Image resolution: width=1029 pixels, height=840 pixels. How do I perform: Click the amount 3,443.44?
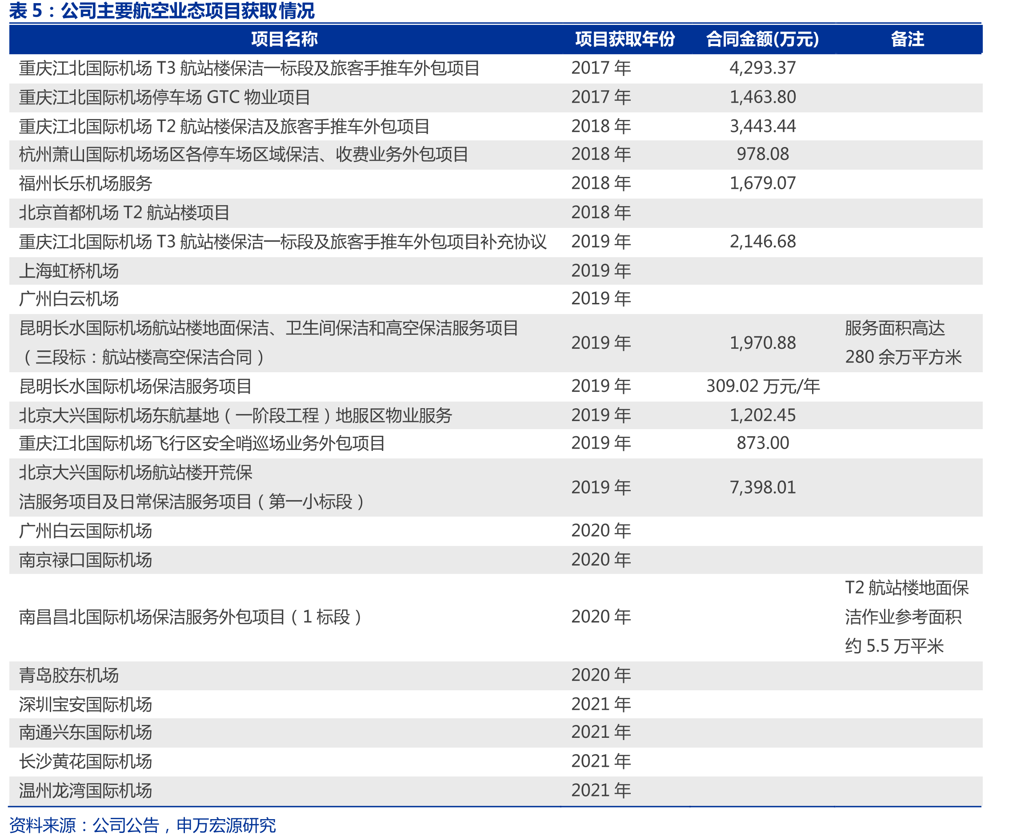pyautogui.click(x=763, y=126)
